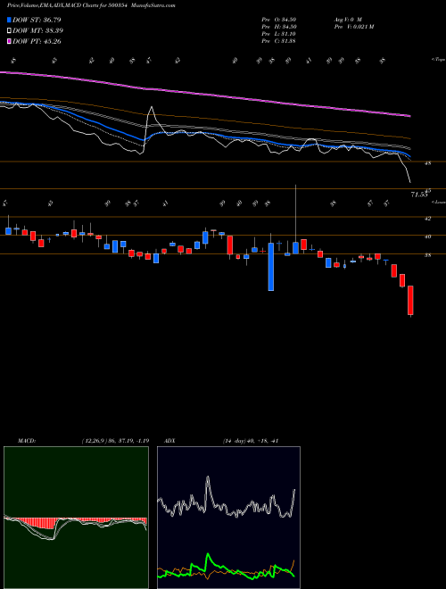Click the black DOW MT legend swatch

9,31
